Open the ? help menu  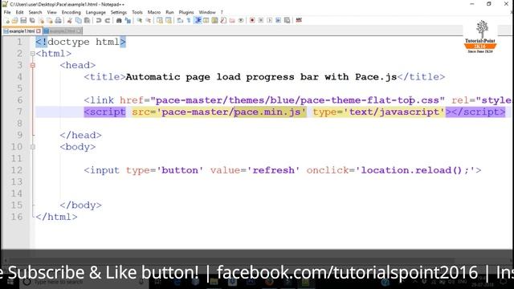[x=222, y=12]
